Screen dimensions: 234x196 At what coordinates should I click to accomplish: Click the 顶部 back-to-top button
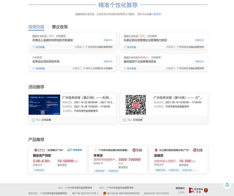(227, 185)
